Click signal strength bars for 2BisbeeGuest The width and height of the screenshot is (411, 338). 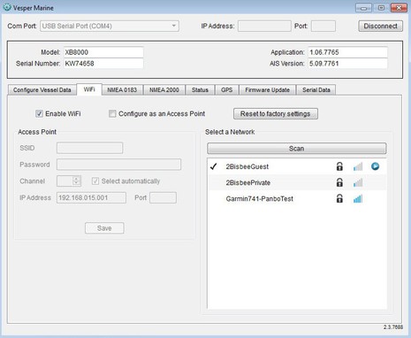click(x=358, y=166)
